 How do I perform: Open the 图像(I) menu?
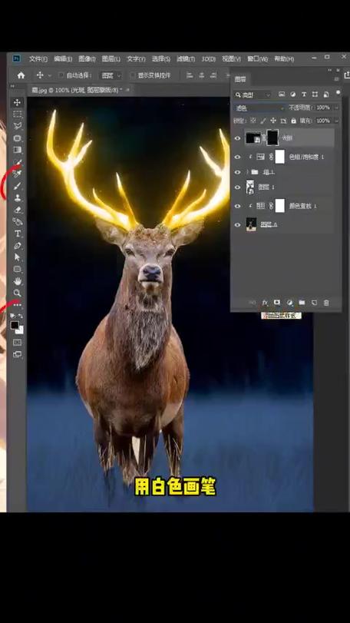point(87,59)
